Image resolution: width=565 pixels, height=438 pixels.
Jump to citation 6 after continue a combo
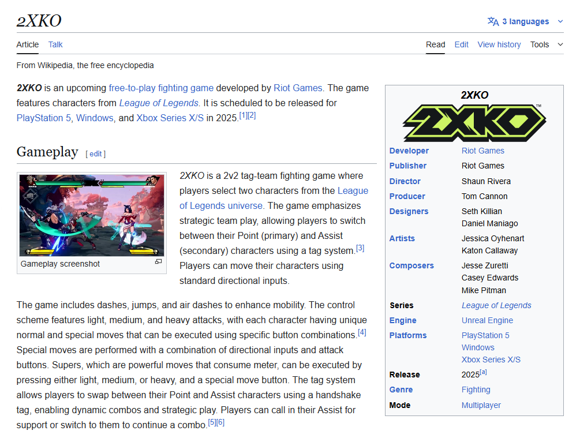click(x=220, y=422)
